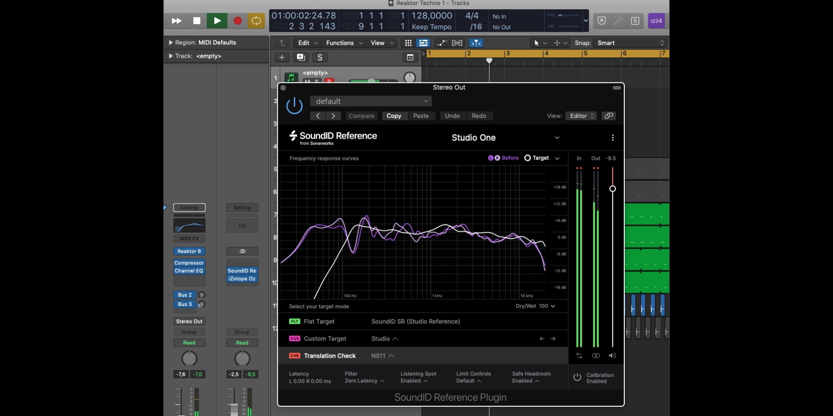Mute output with the speaker icon
Image resolution: width=833 pixels, height=416 pixels.
pos(612,355)
